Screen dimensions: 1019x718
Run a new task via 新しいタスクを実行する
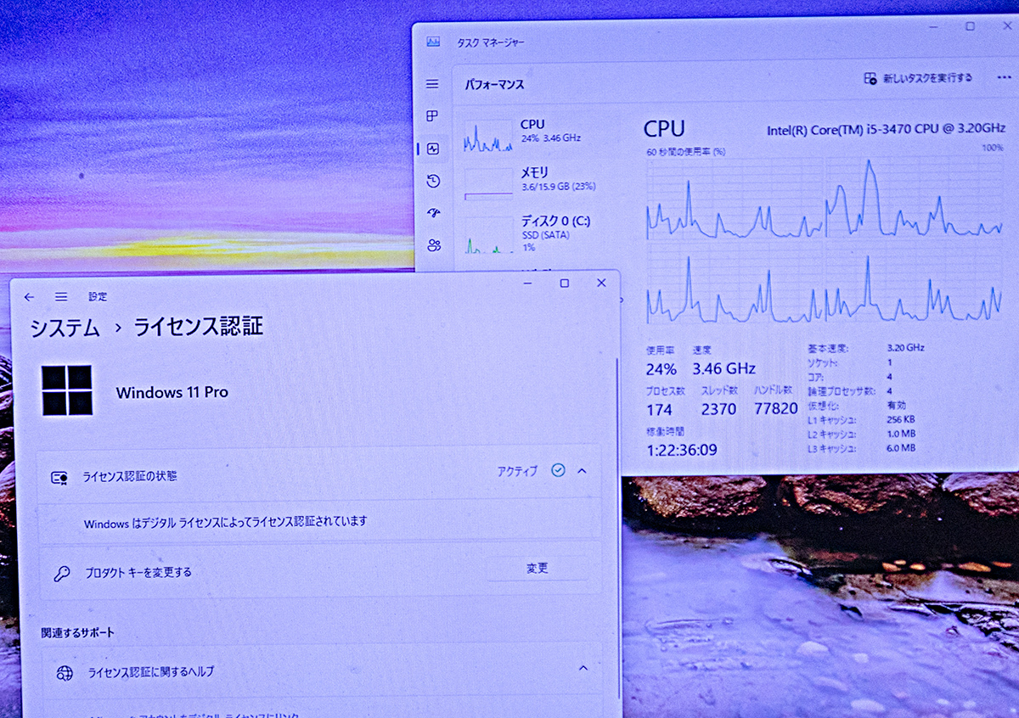pos(929,77)
